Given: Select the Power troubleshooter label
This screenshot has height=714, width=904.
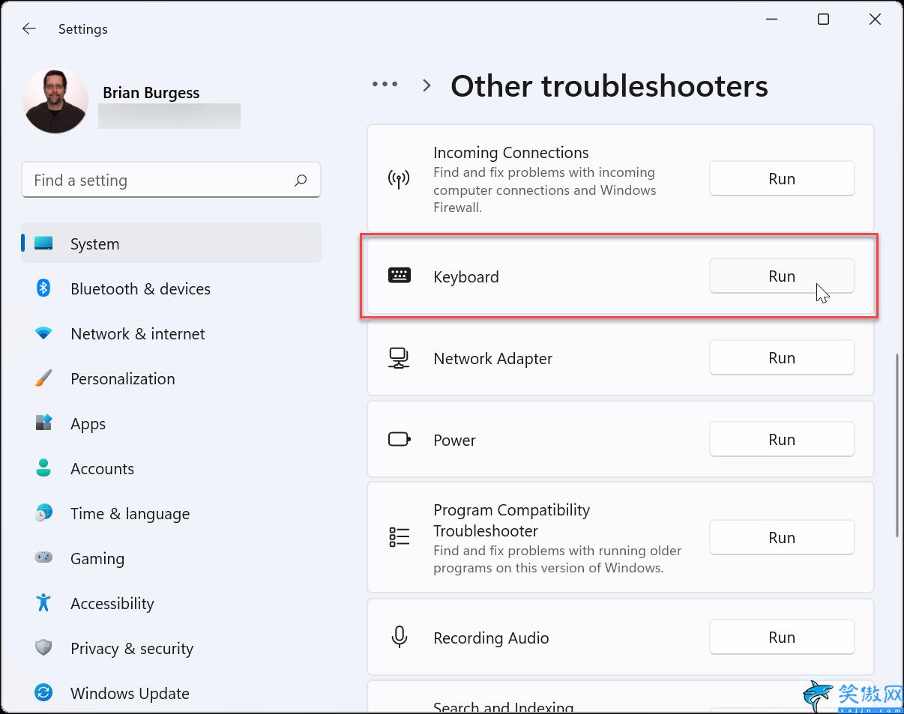Looking at the screenshot, I should click(x=454, y=441).
